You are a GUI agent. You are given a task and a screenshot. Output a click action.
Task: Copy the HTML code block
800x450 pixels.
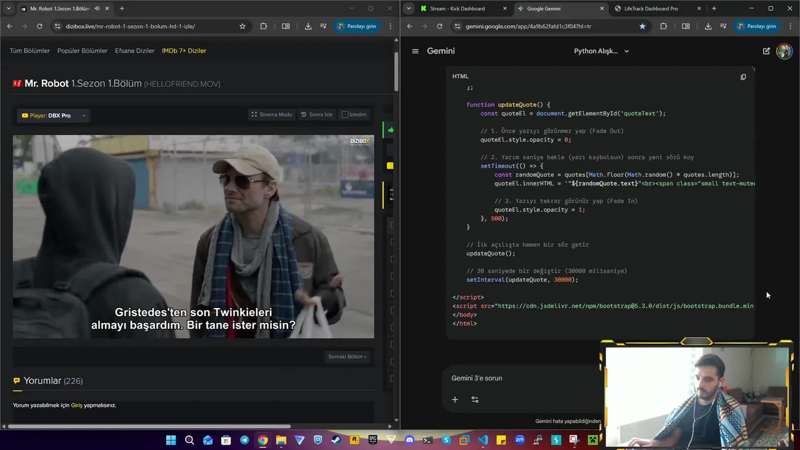click(x=743, y=77)
